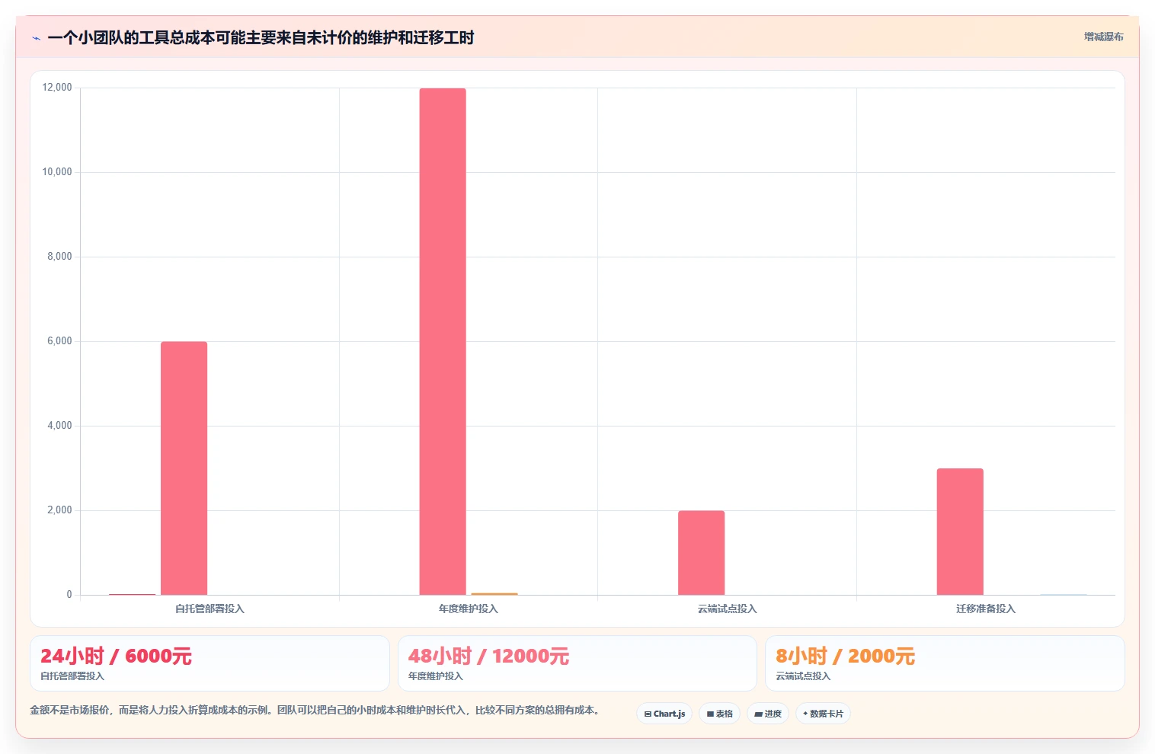Click the 年度维护投入 caption under 48小时 card
The height and width of the screenshot is (754, 1155).
436,676
